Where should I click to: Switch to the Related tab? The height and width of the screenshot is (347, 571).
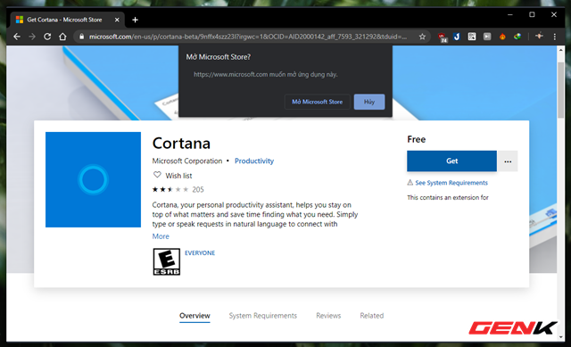pyautogui.click(x=371, y=316)
